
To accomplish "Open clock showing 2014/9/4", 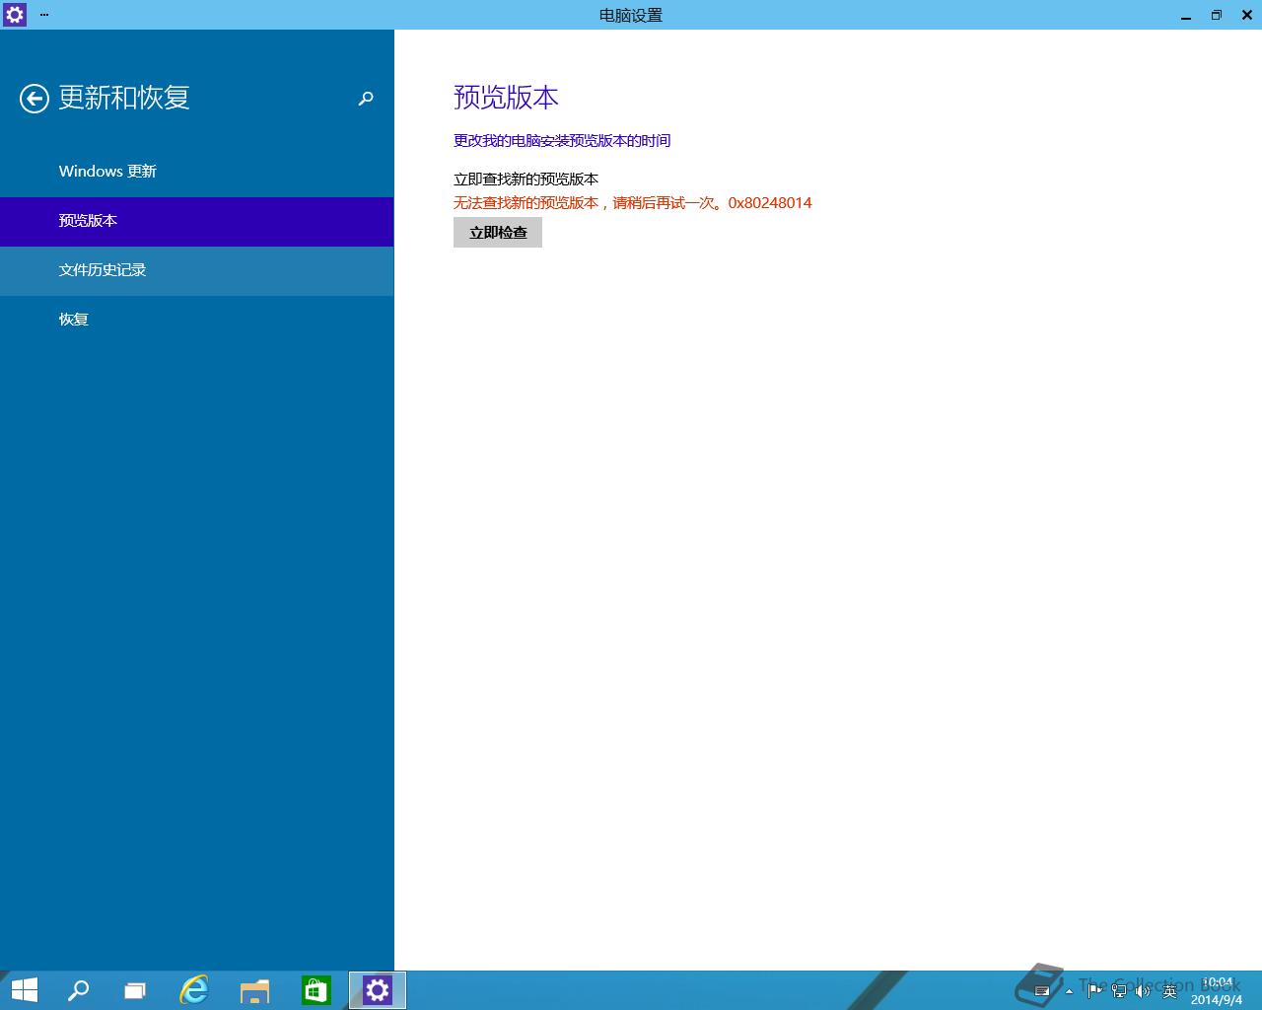I will (1218, 991).
